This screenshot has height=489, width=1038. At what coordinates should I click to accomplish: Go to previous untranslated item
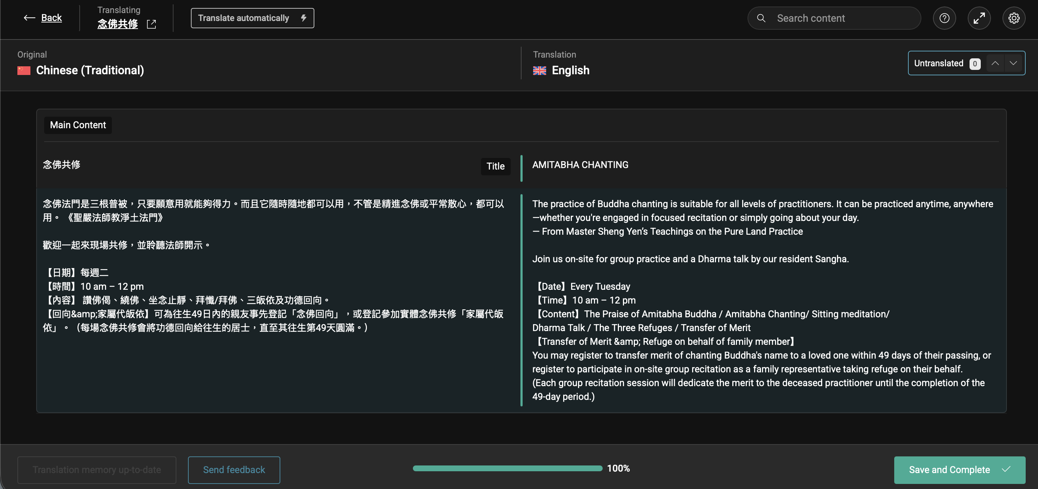pyautogui.click(x=995, y=63)
